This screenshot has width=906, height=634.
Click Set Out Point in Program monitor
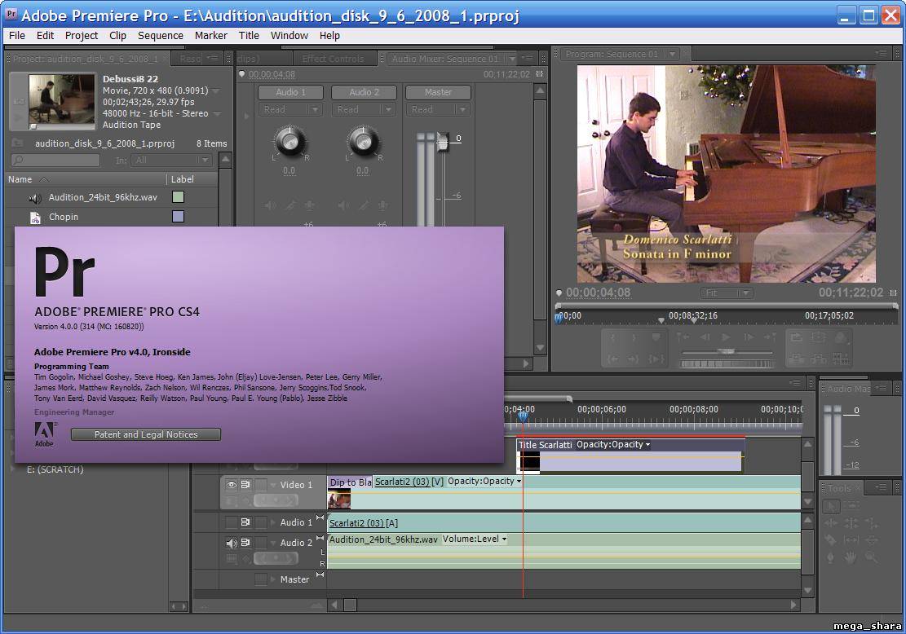634,337
